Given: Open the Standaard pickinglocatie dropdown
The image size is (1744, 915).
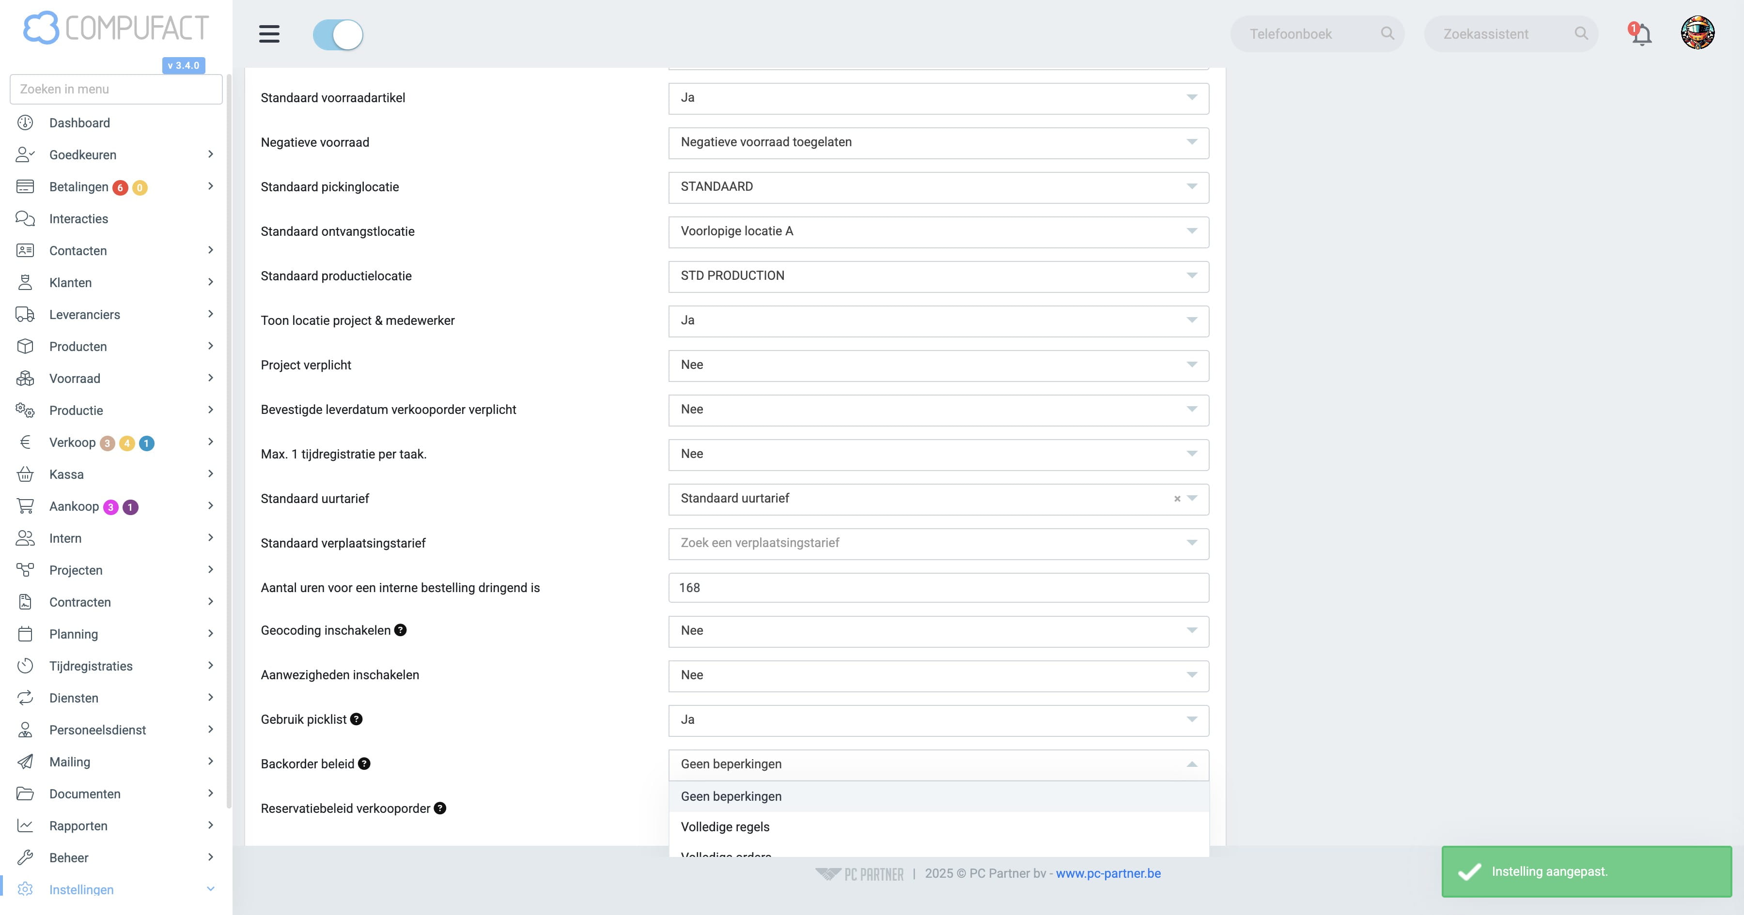Looking at the screenshot, I should tap(938, 187).
